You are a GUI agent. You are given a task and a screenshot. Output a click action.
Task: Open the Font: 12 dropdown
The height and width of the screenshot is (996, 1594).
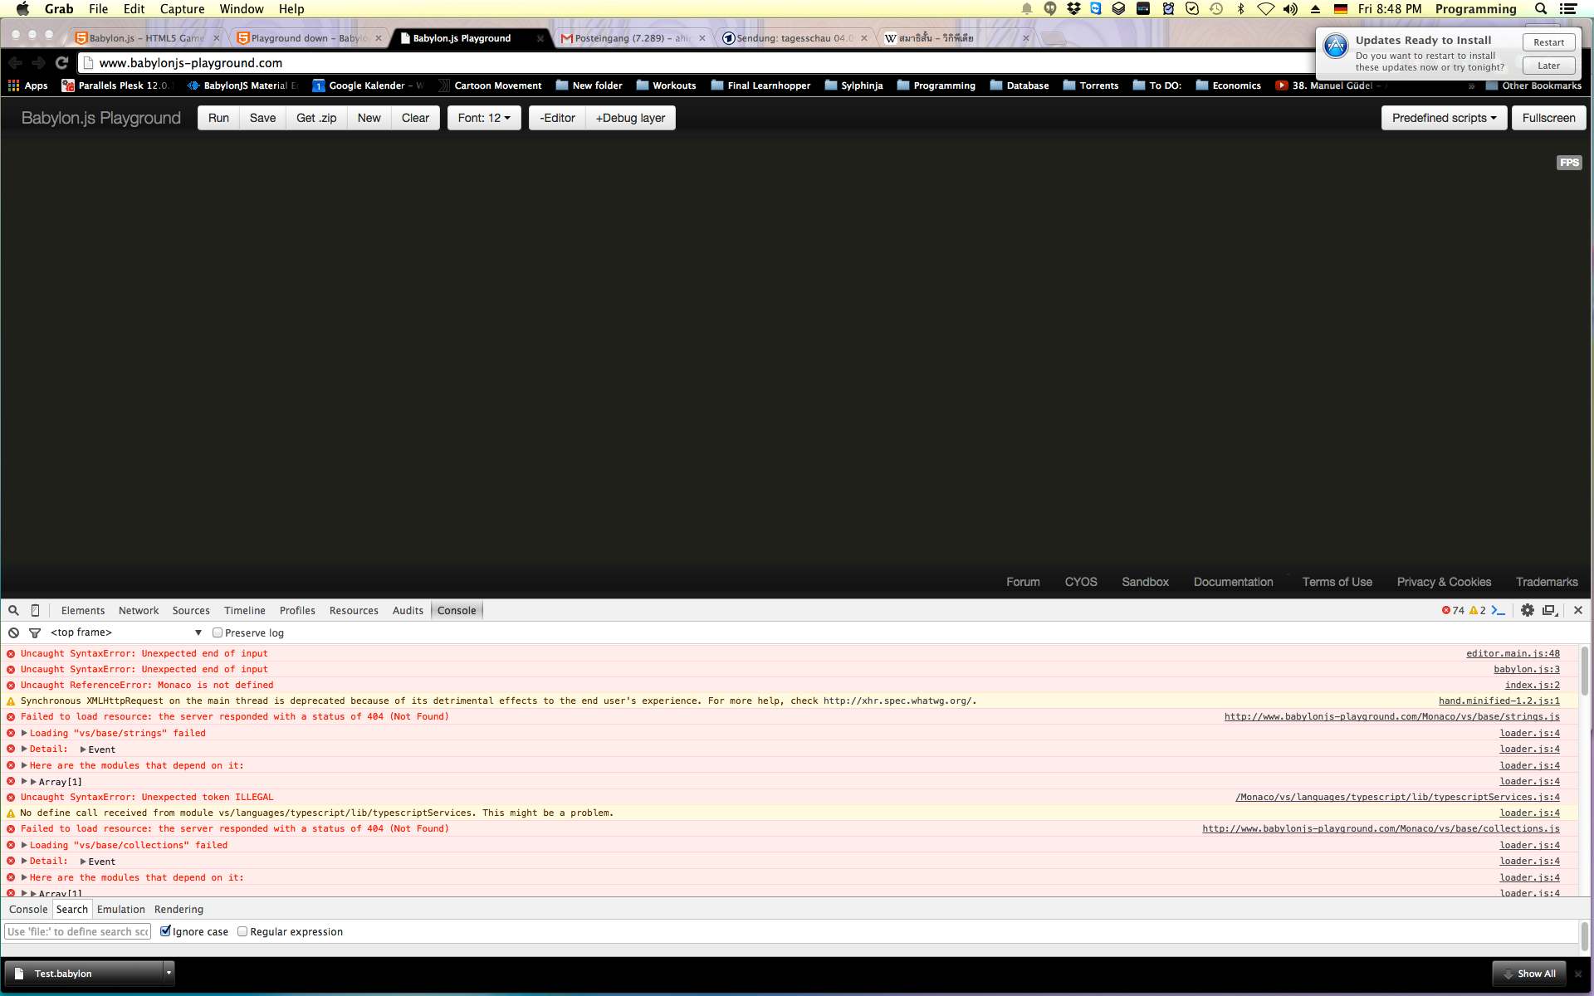484,118
